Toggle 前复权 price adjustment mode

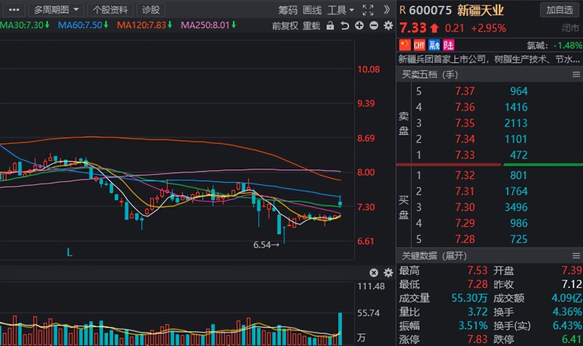tap(285, 26)
